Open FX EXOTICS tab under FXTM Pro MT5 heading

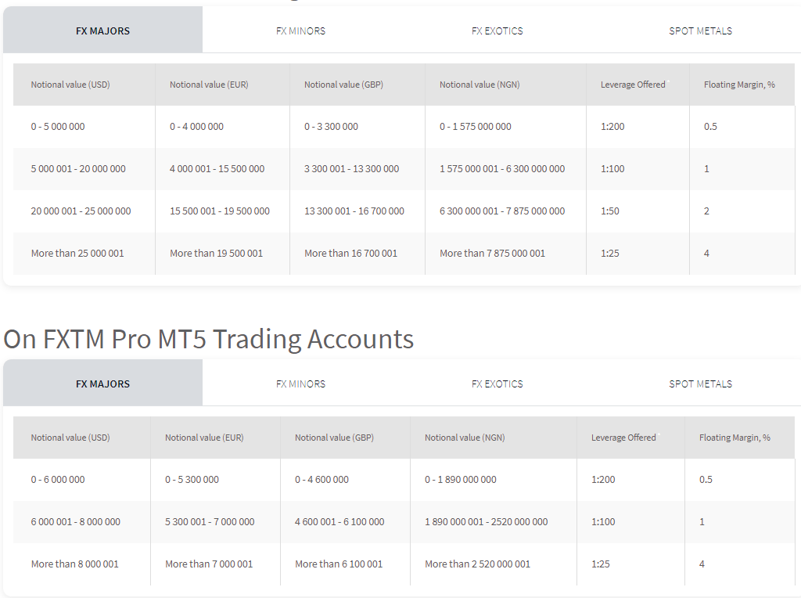[497, 384]
